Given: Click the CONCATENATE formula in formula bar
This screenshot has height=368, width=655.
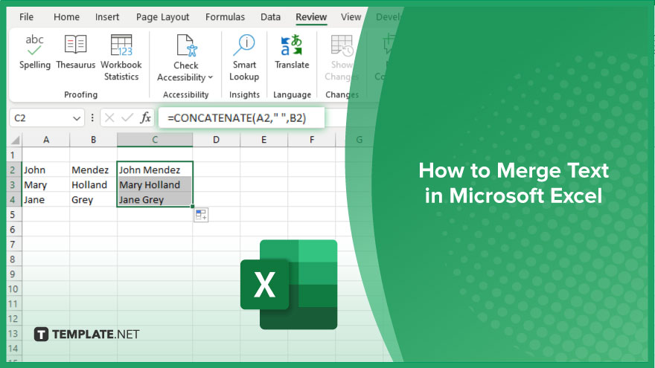Looking at the screenshot, I should tap(237, 118).
